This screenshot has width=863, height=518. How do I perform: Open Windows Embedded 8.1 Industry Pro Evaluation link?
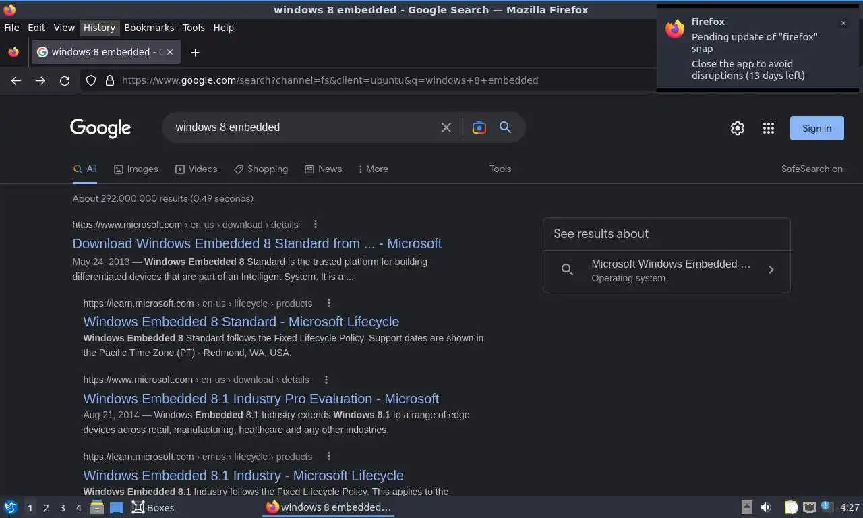(x=261, y=399)
